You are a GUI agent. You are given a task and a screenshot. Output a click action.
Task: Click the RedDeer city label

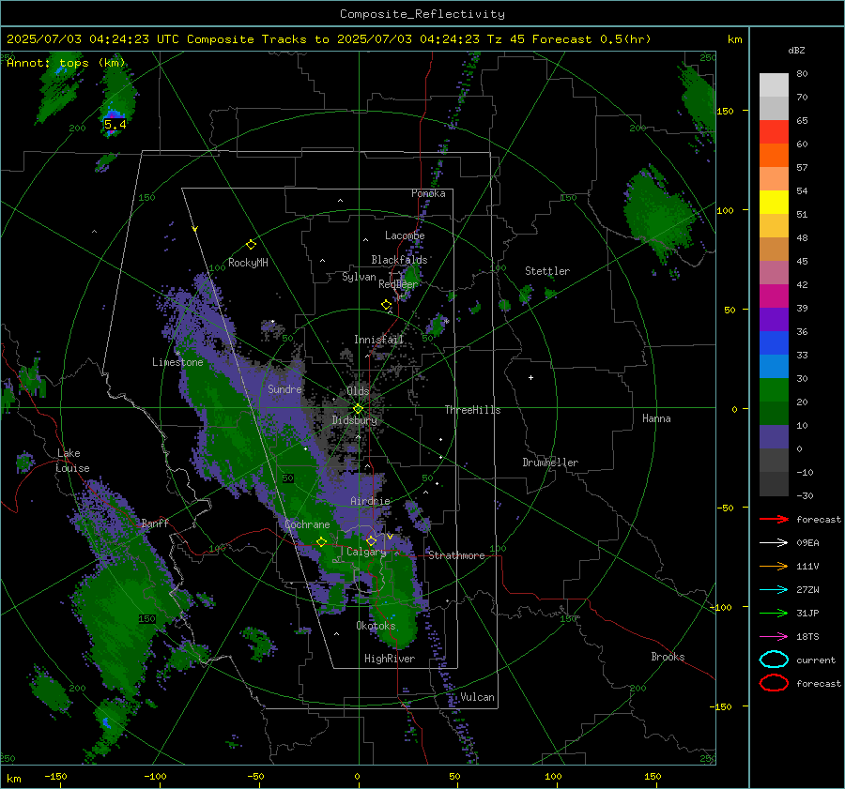398,284
